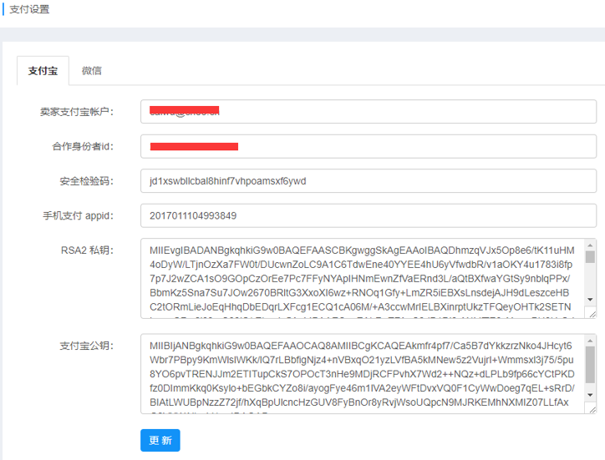The width and height of the screenshot is (605, 460).
Task: Click the 卖家支付宝帐户 label
Action: point(77,112)
